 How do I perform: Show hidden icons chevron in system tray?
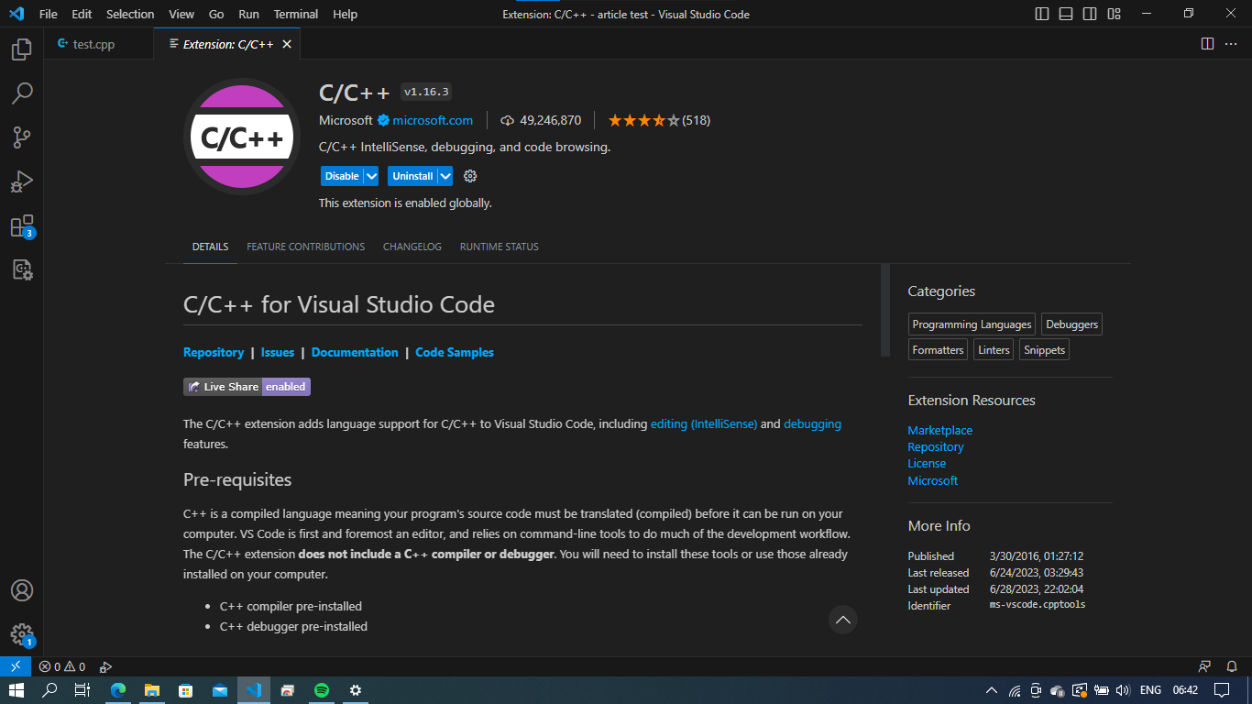991,690
